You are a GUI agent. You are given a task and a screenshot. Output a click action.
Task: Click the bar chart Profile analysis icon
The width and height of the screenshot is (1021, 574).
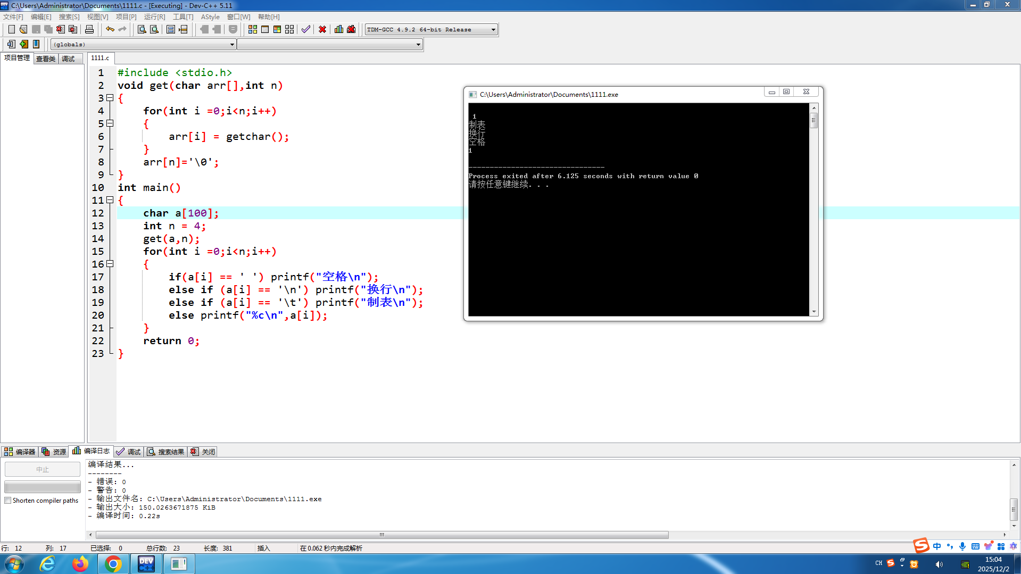click(x=339, y=29)
